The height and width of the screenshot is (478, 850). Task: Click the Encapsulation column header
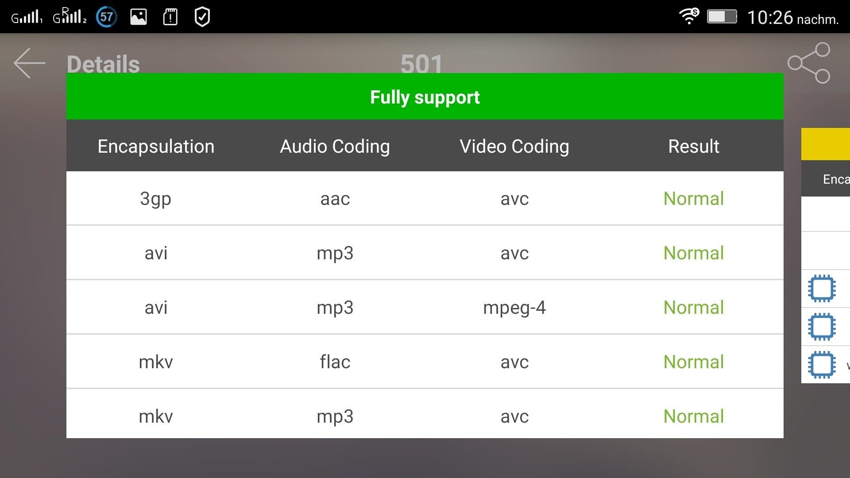pyautogui.click(x=156, y=146)
